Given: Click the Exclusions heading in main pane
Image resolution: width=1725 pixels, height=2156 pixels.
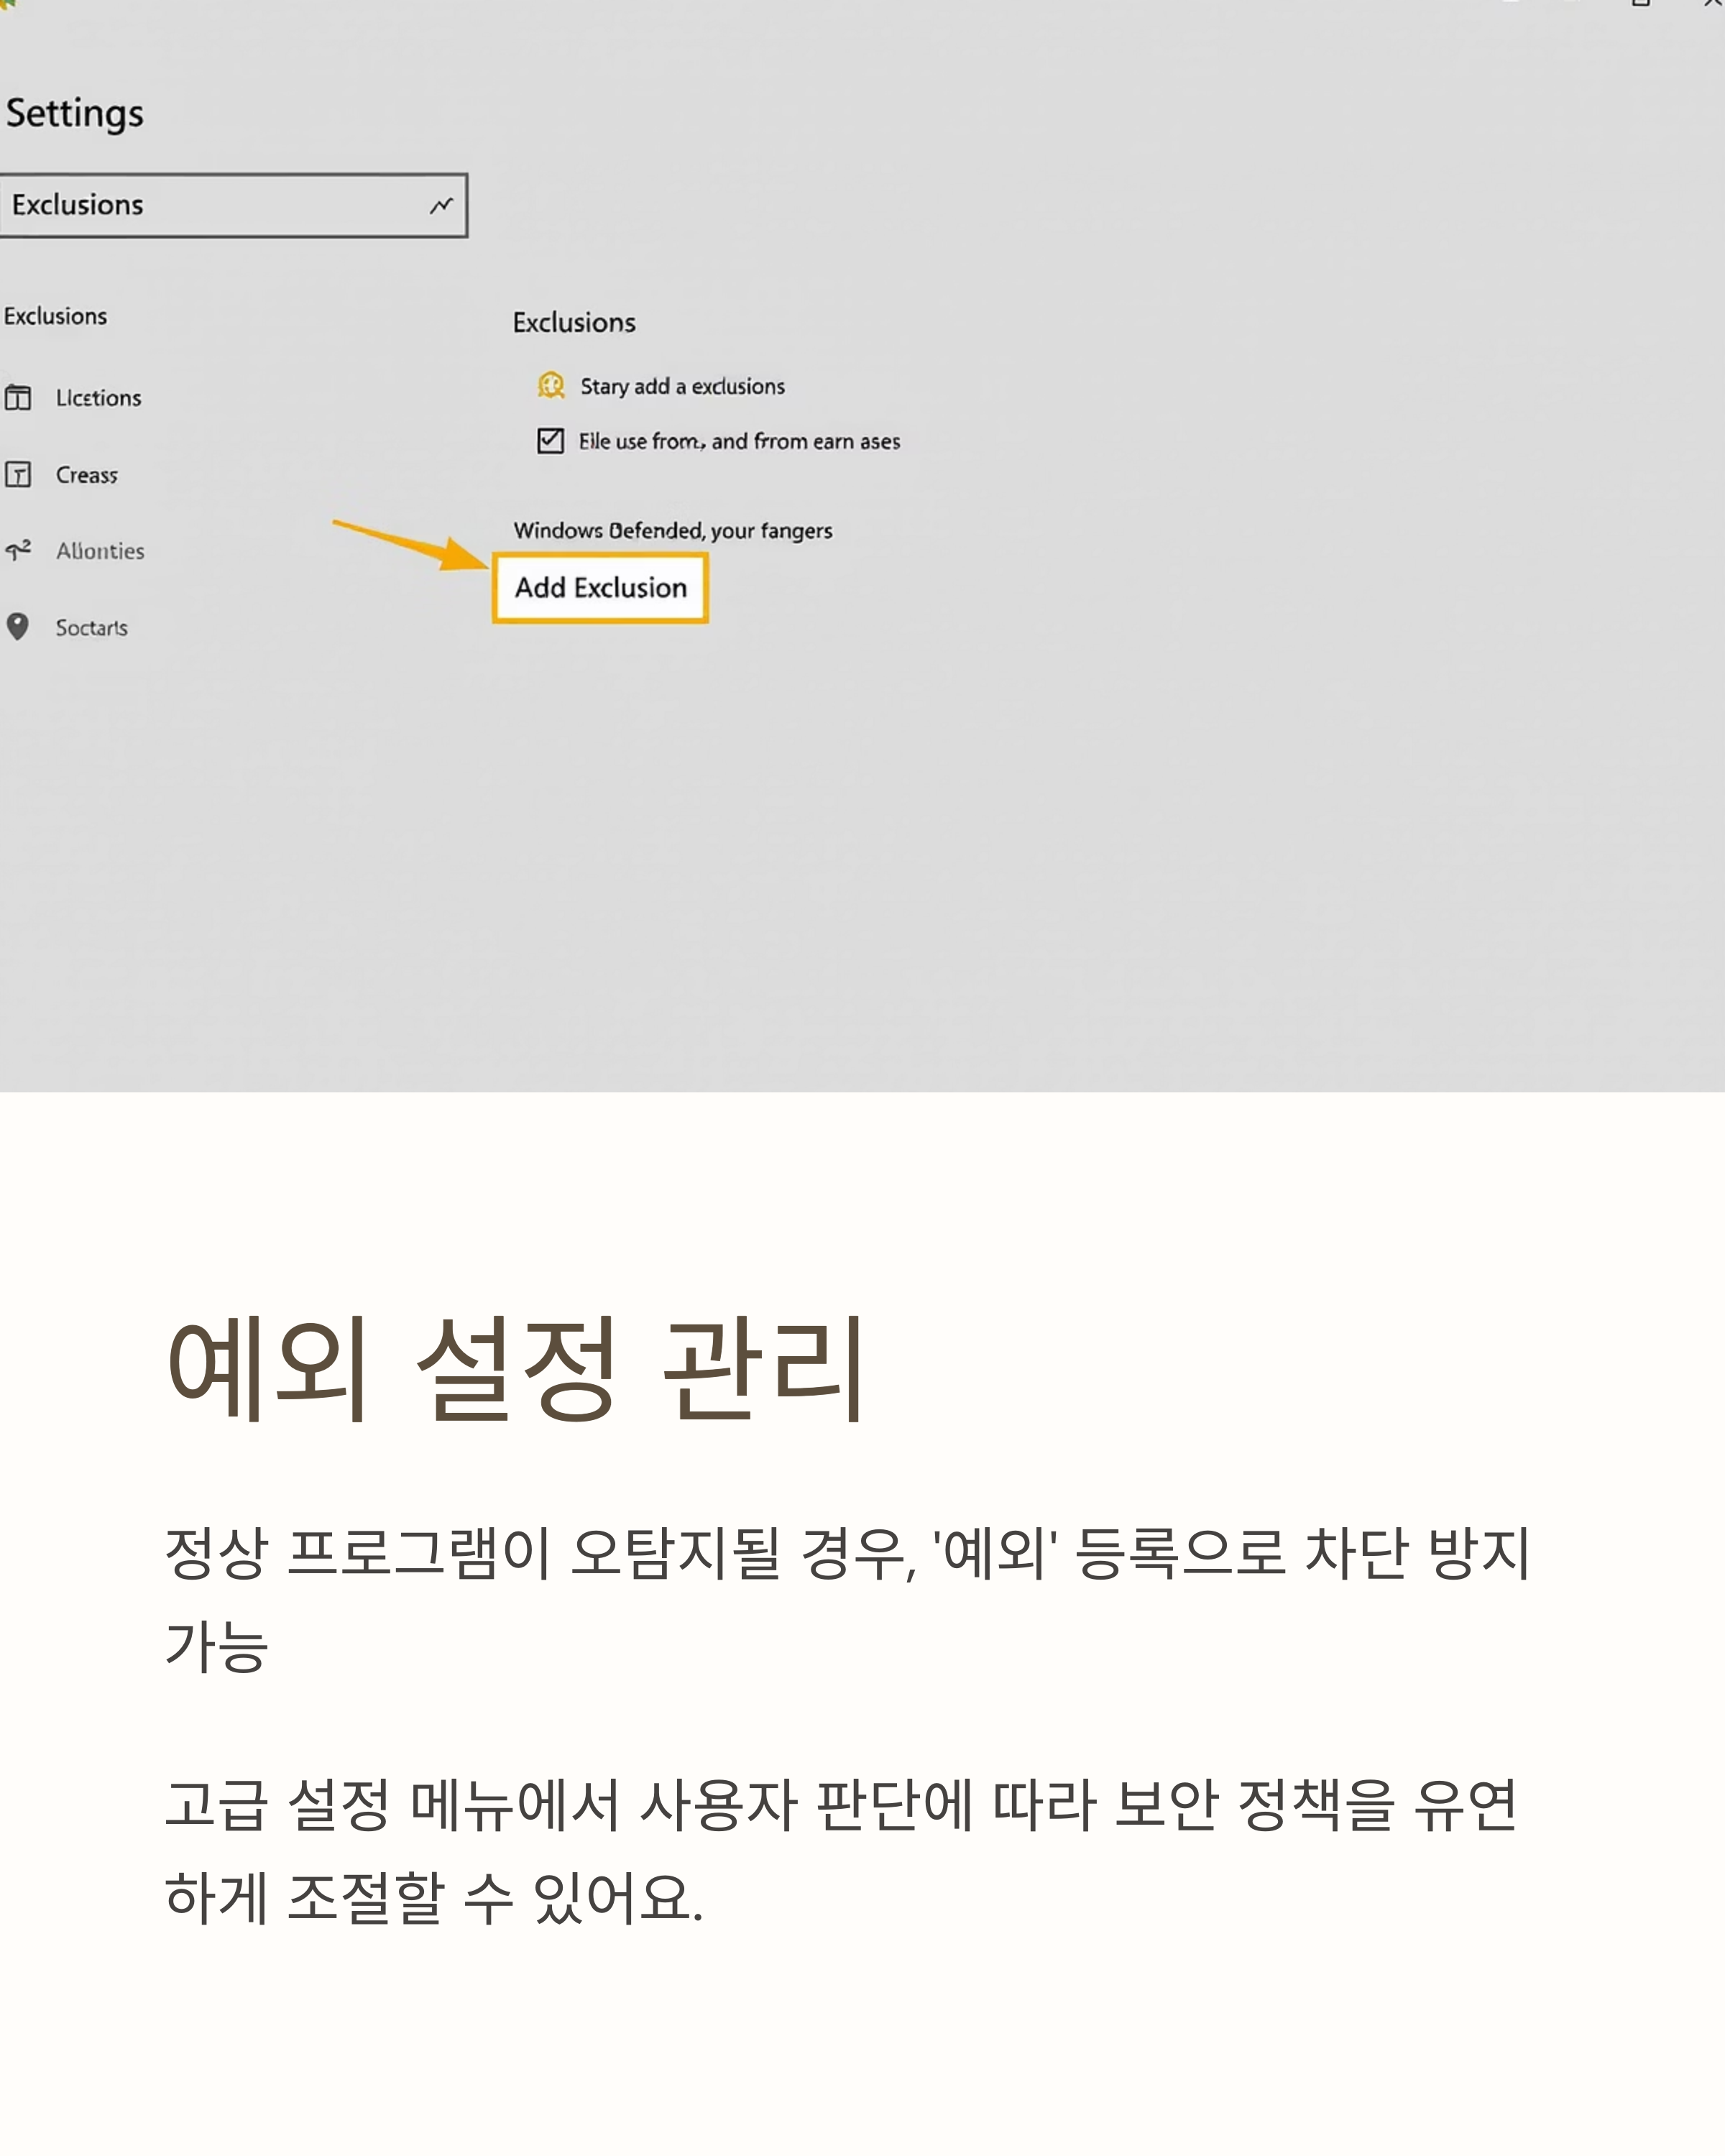Looking at the screenshot, I should (x=574, y=322).
